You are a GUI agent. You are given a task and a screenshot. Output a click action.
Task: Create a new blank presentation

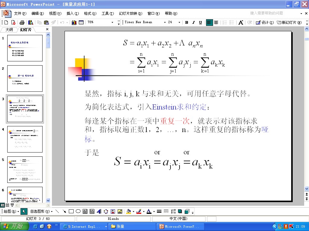6,22
